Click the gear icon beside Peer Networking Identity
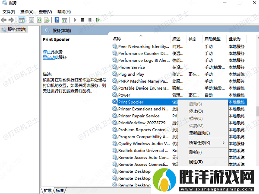Screen dimensions: 259x194 [115, 46]
